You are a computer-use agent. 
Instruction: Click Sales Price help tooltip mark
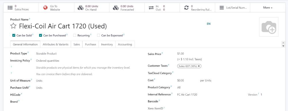click(x=162, y=53)
